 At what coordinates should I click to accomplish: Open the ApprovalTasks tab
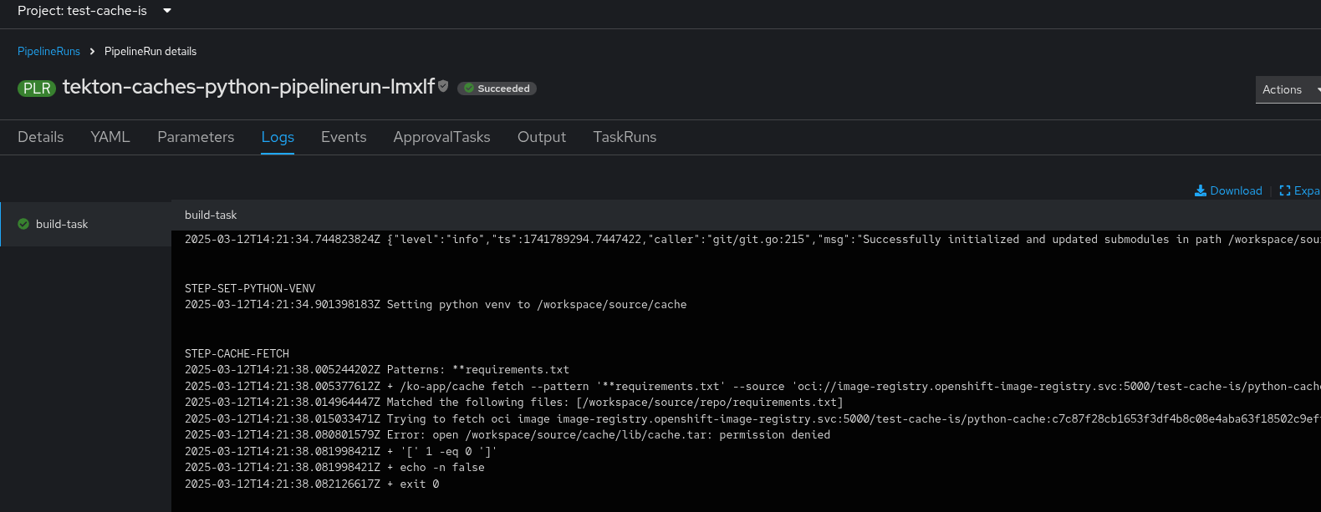click(x=441, y=137)
